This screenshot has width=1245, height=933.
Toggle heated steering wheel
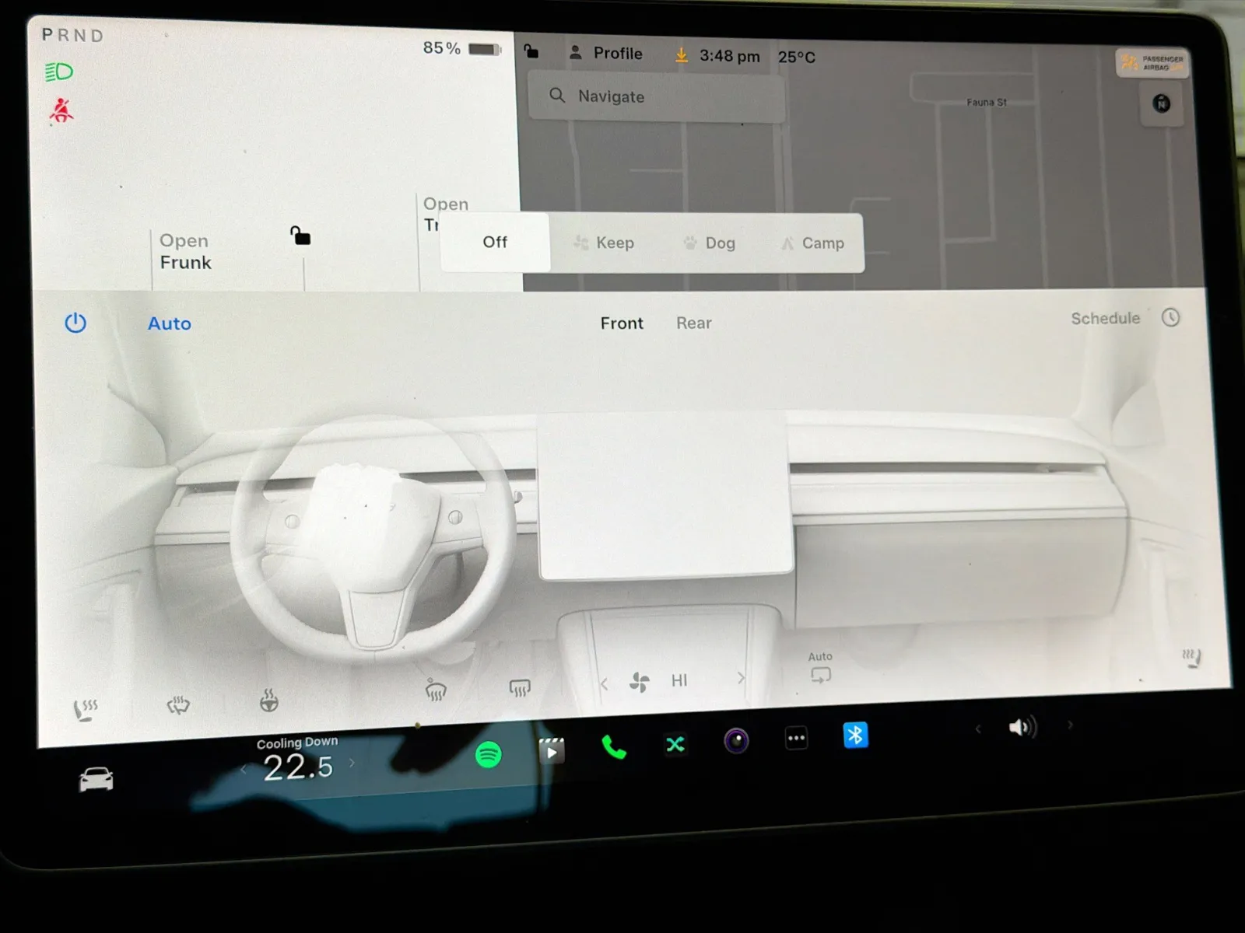pyautogui.click(x=268, y=702)
